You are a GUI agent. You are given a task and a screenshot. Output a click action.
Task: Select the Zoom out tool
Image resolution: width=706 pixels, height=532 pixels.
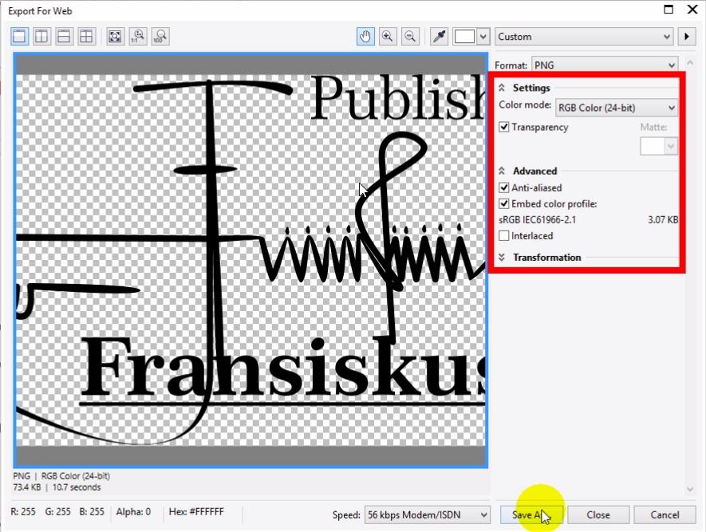(x=410, y=37)
